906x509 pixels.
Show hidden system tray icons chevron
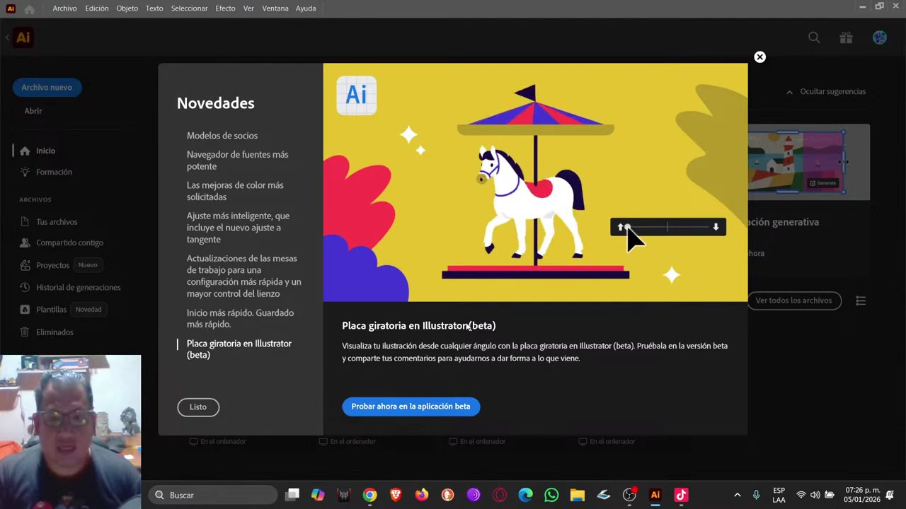click(x=737, y=495)
